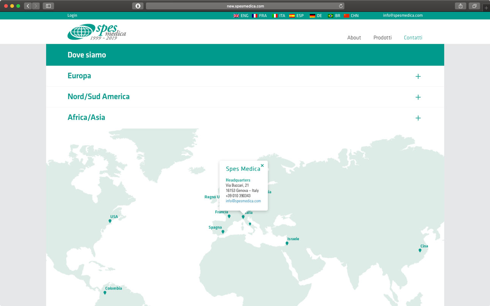The height and width of the screenshot is (306, 490).
Task: Click info@spesmedica.com in the top bar
Action: pos(403,16)
